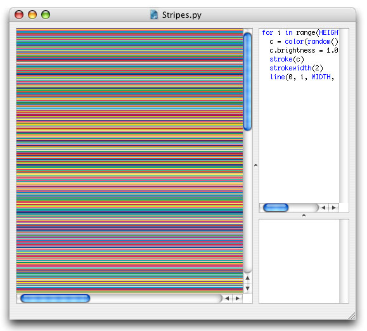367x331 pixels.
Task: Click the green zoom window button
Action: pyautogui.click(x=46, y=15)
